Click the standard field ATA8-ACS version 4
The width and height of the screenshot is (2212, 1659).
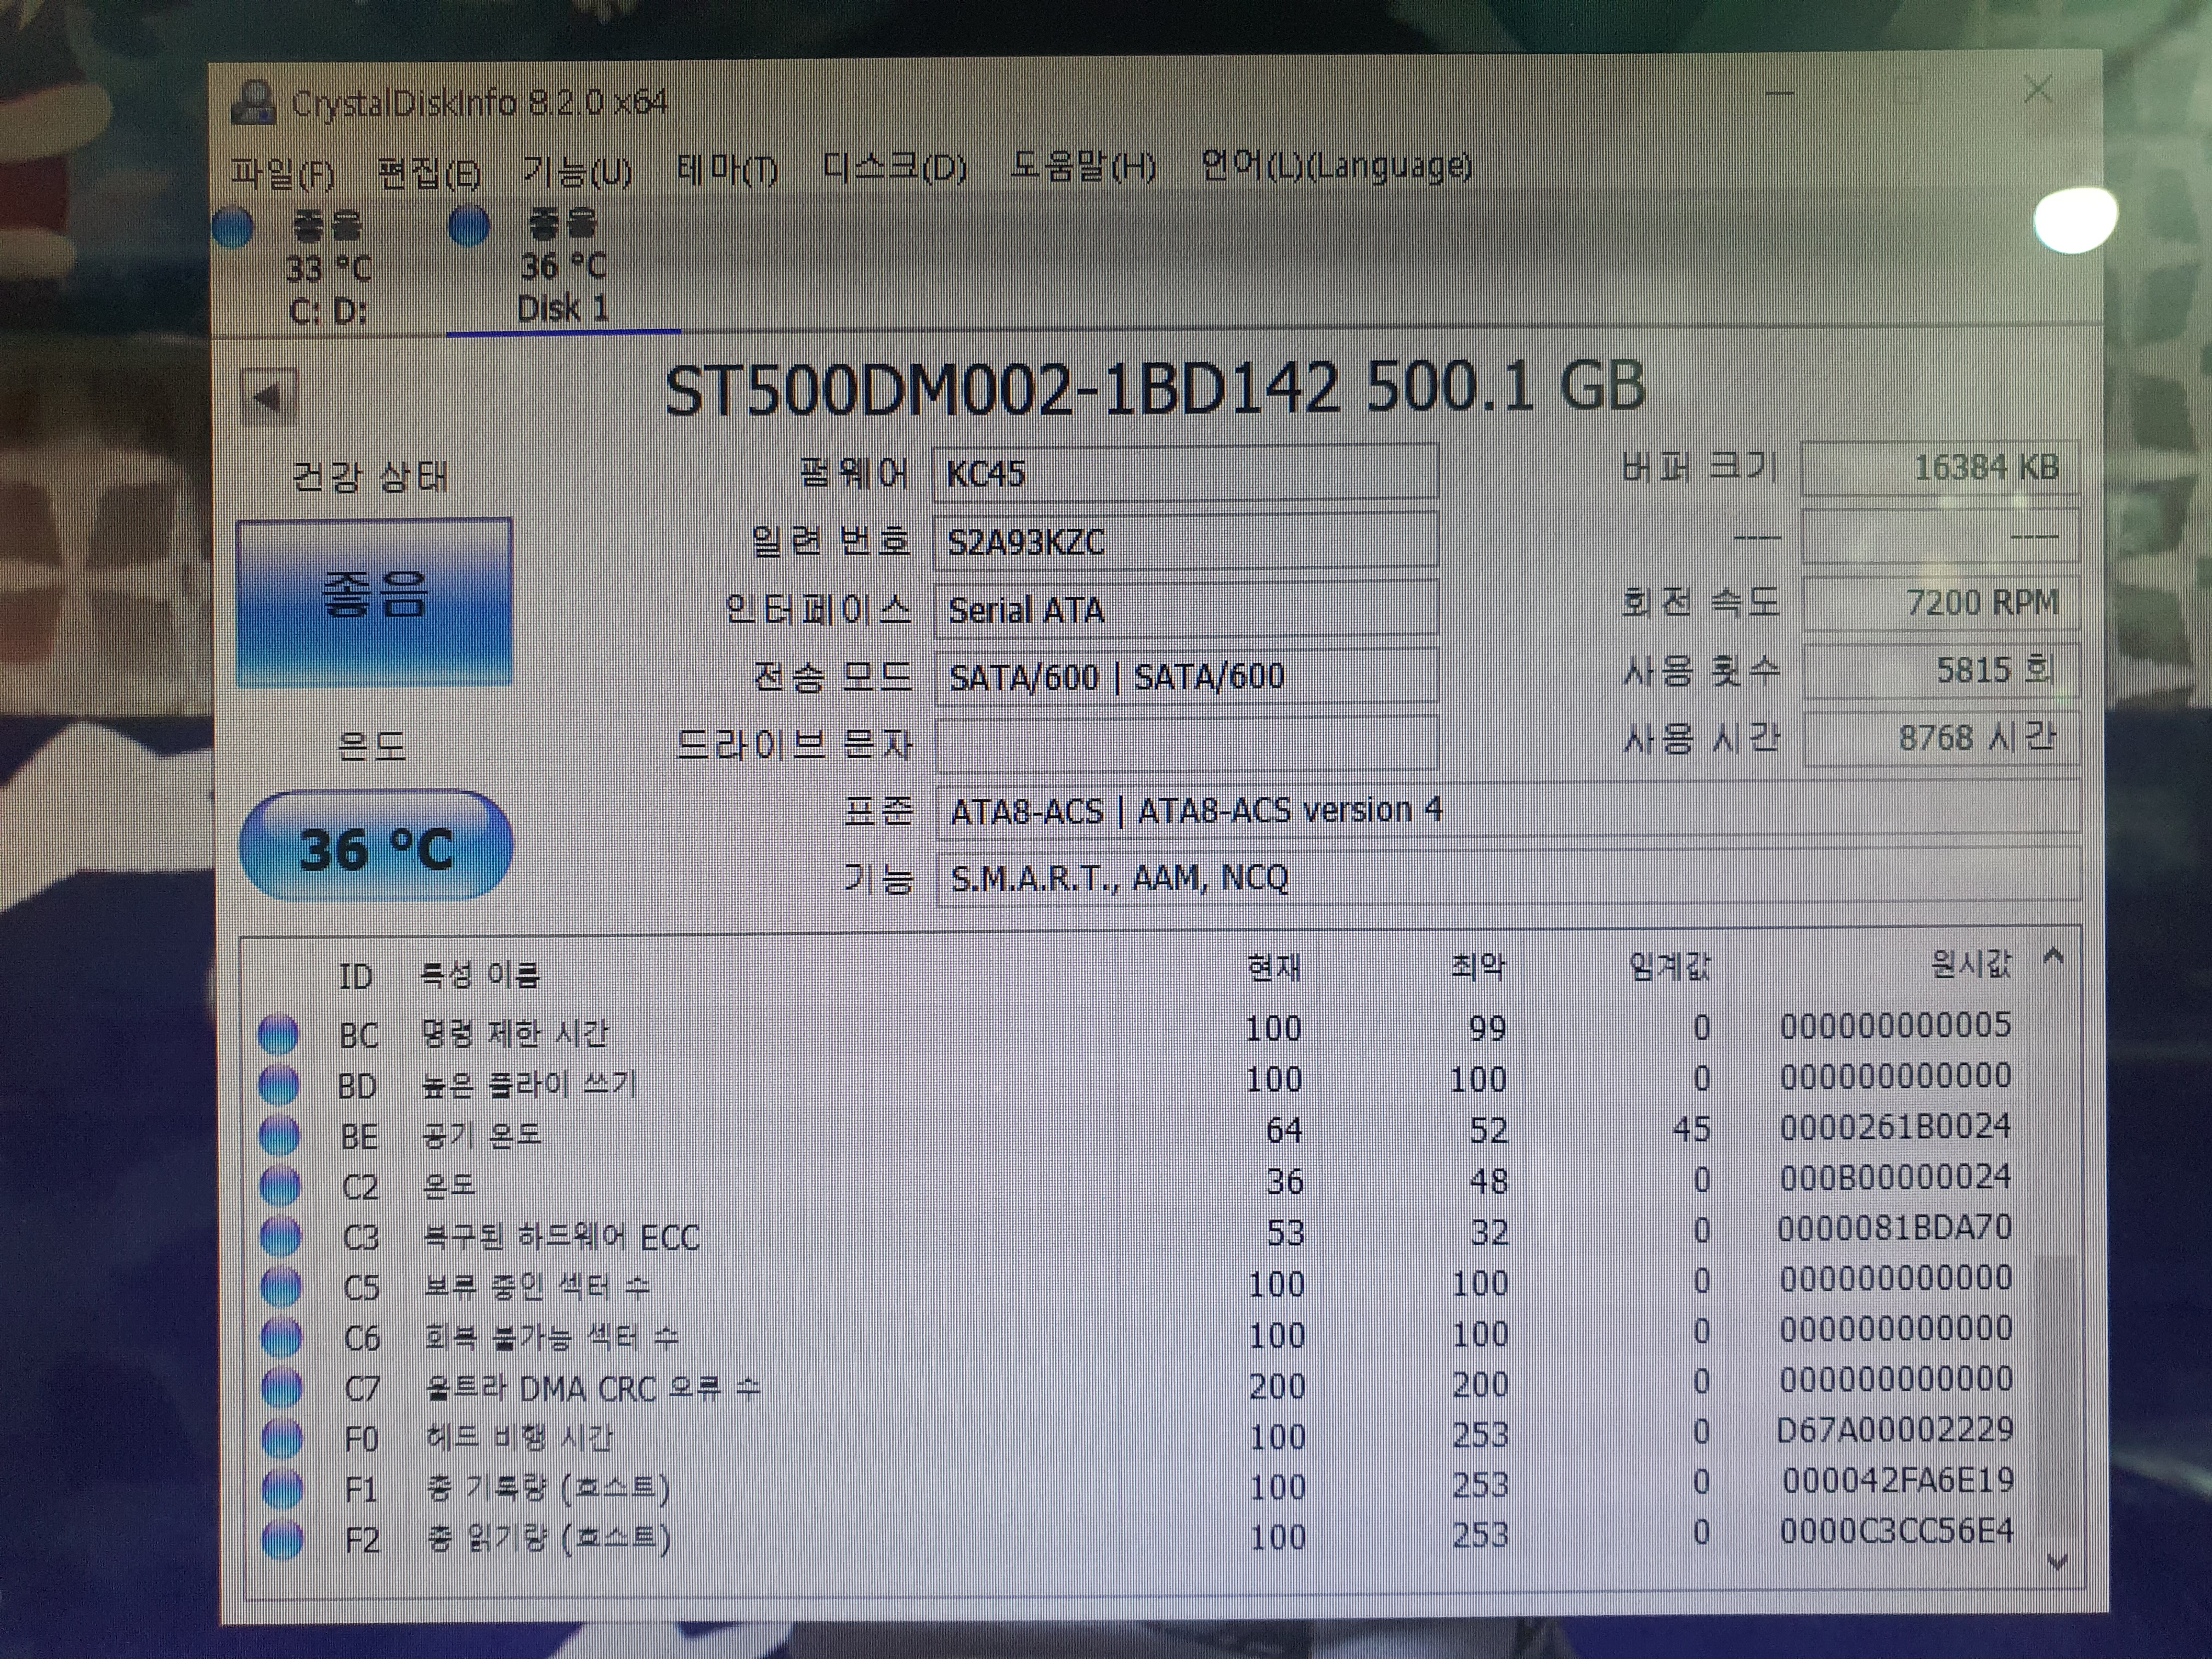[x=1508, y=809]
